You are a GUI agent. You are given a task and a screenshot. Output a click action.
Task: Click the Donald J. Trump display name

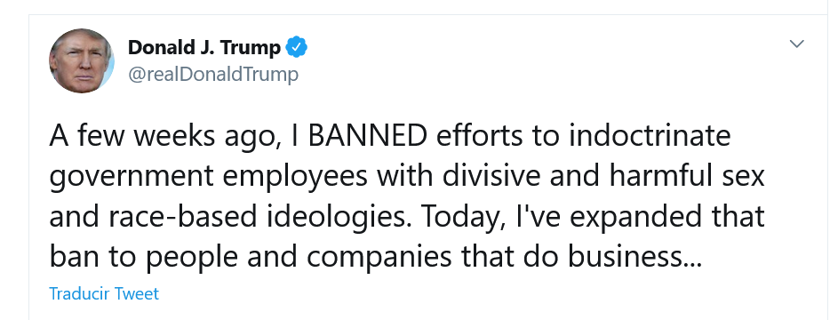tap(204, 48)
